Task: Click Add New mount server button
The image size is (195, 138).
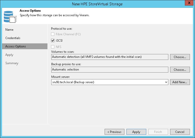Action: point(180,82)
